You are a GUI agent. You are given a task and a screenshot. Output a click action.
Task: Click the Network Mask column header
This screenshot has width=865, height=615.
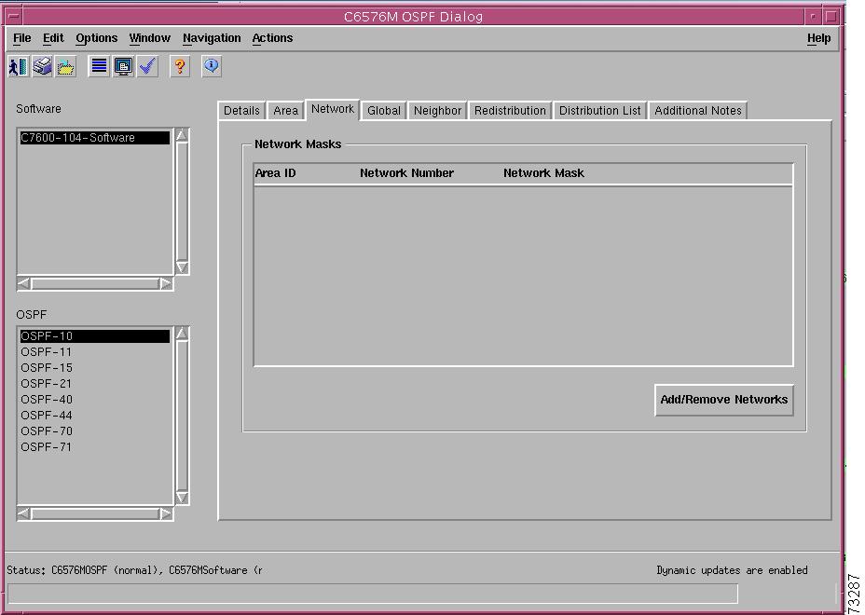point(543,173)
